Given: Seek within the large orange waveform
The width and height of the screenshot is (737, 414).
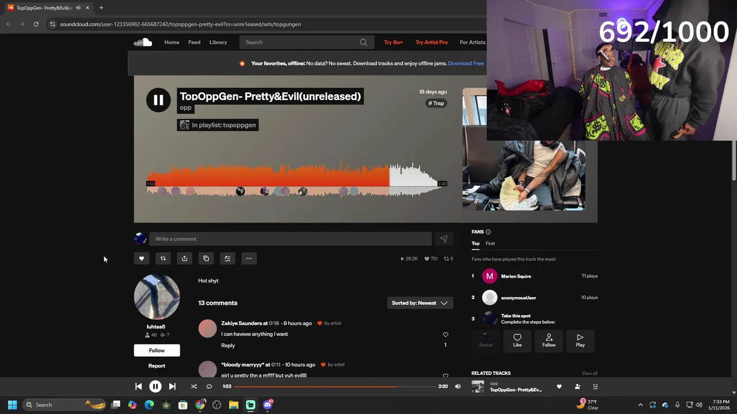Looking at the screenshot, I should click(297, 181).
